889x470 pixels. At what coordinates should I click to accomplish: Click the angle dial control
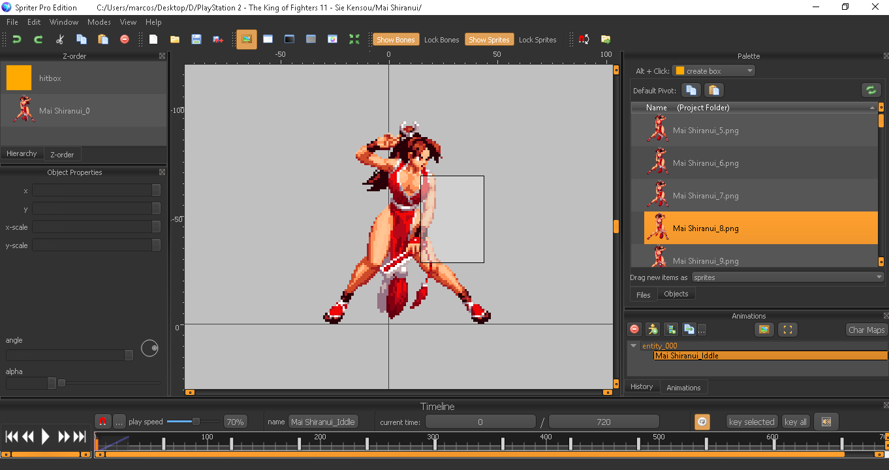pos(149,349)
